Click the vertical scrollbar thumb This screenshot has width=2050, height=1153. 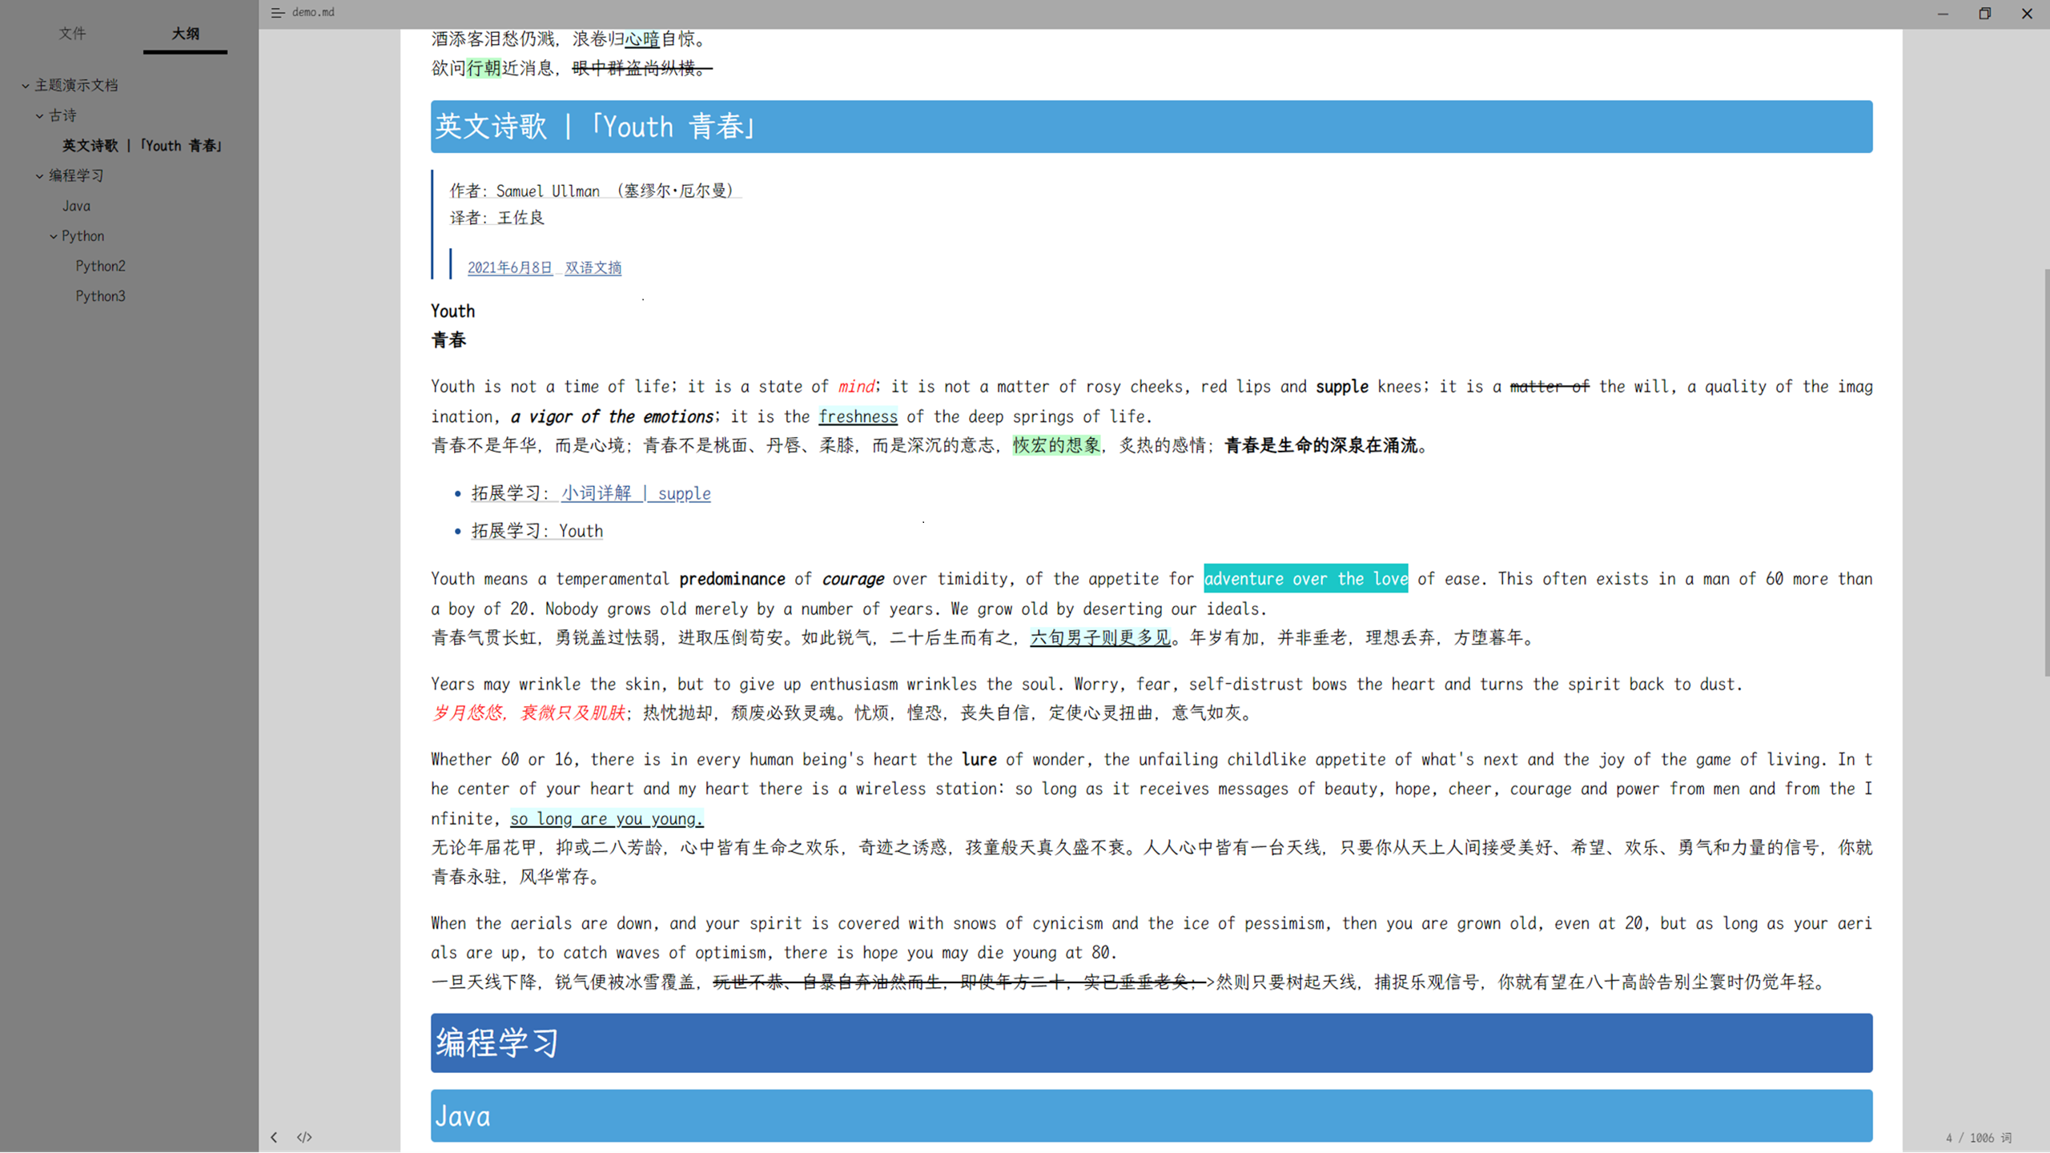[x=2046, y=472]
